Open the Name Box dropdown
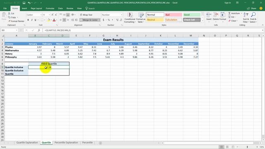The height and width of the screenshot is (149, 265). point(17,30)
